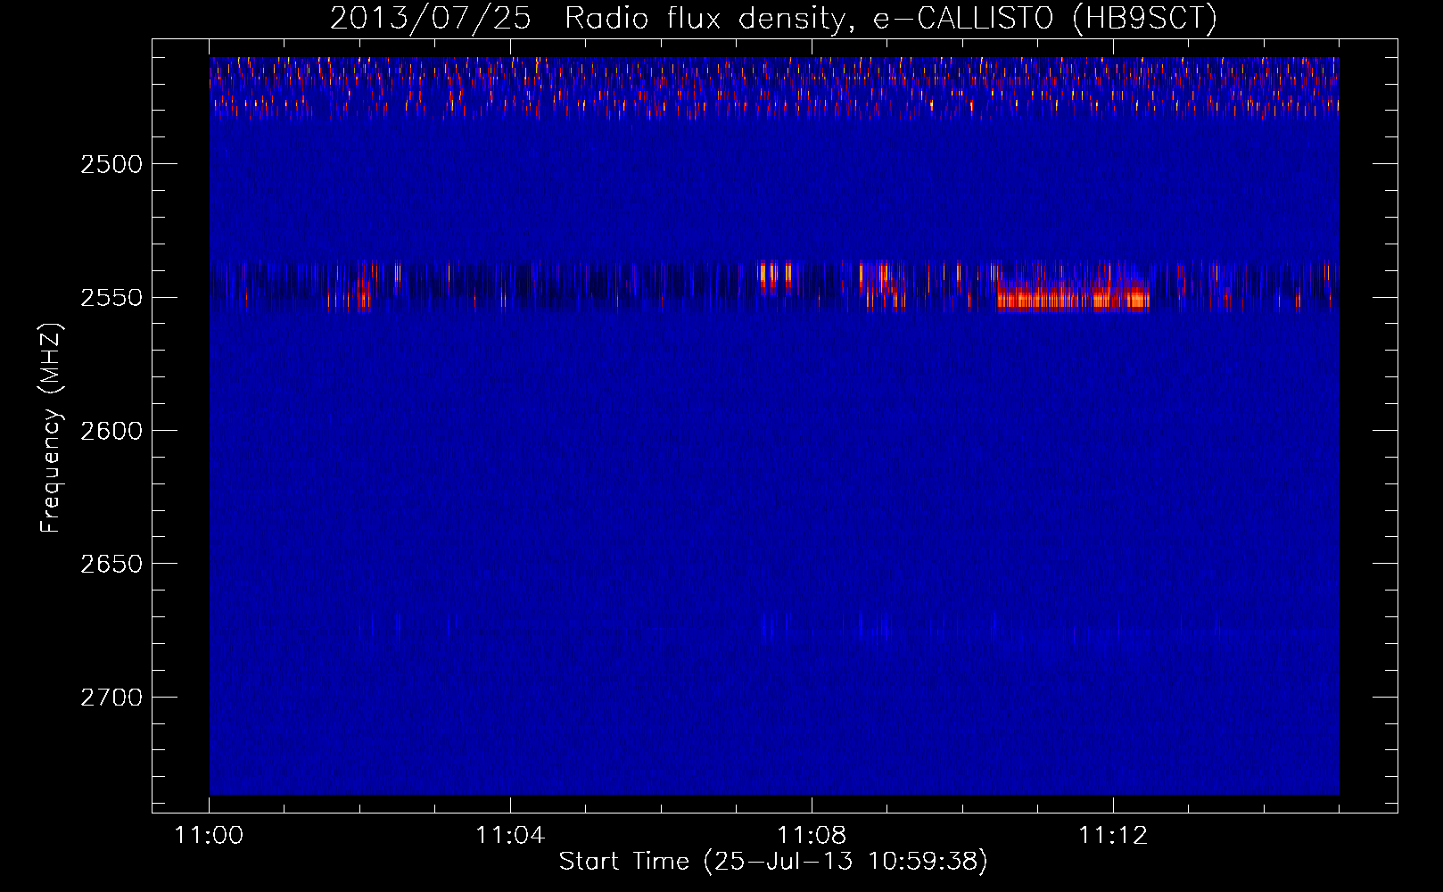1443x892 pixels.
Task: Click the bright burst near 11:11 at 2550 MHz
Action: pyautogui.click(x=1073, y=295)
